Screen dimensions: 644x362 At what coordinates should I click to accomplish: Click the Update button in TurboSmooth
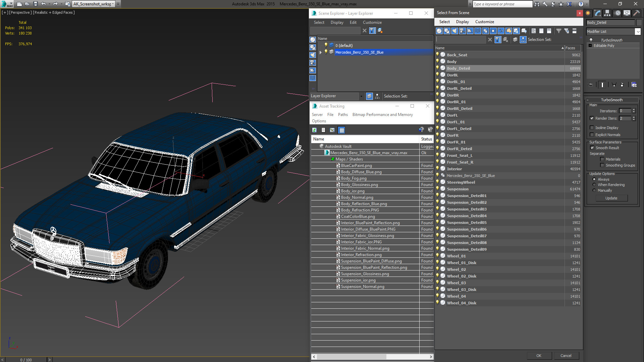pos(611,198)
